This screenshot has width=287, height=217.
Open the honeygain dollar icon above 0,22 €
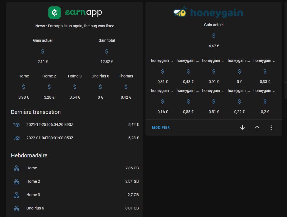pos(239,101)
